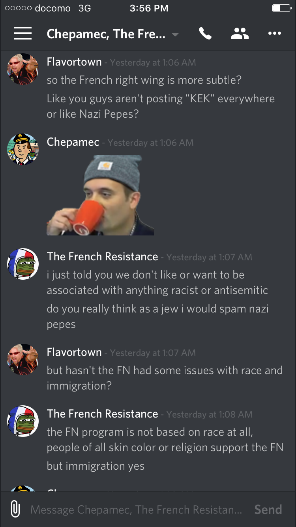Tap Chepamec's pilot avatar
The image size is (296, 527).
pos(23,149)
